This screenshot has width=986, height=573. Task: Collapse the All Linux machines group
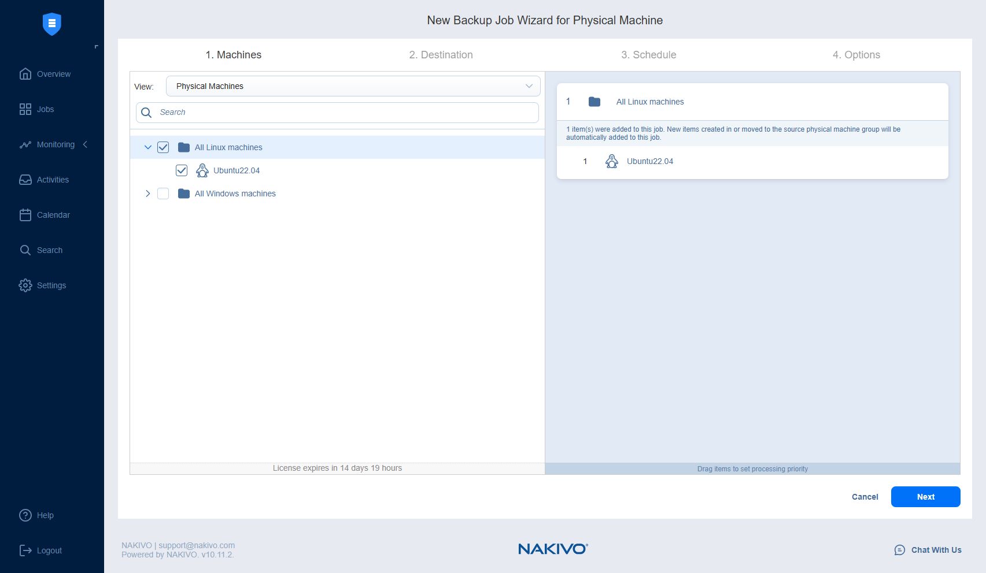click(x=147, y=147)
